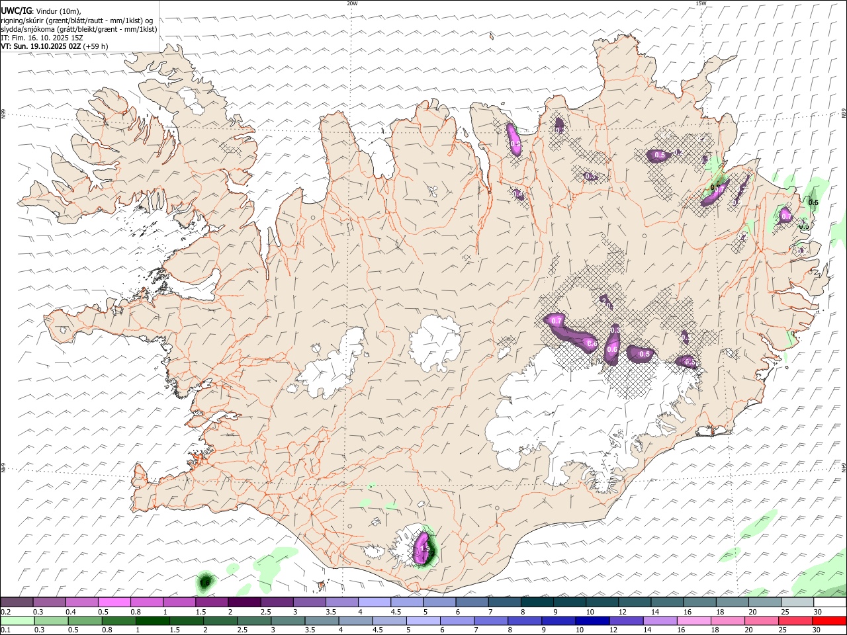Click the dark teal 8 swatch in upper legend
This screenshot has height=635, width=847.
click(537, 602)
